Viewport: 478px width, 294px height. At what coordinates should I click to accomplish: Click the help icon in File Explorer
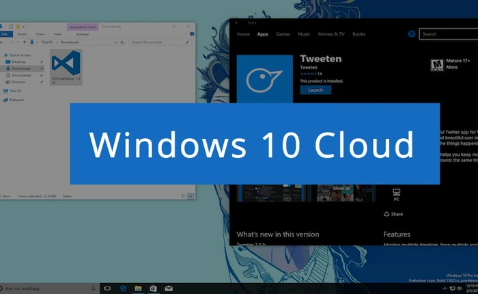tap(192, 34)
